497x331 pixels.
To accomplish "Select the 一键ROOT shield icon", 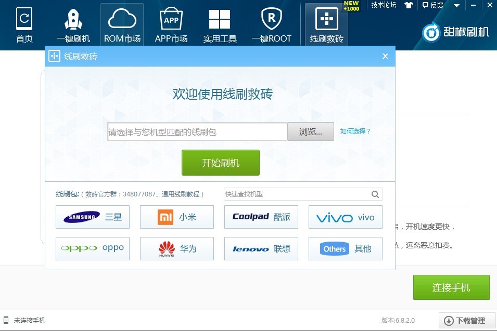I will tap(271, 25).
